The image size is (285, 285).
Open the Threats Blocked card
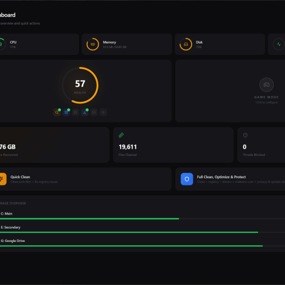261,145
